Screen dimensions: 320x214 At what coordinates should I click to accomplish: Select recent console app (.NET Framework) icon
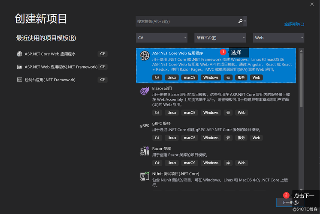coord(20,80)
